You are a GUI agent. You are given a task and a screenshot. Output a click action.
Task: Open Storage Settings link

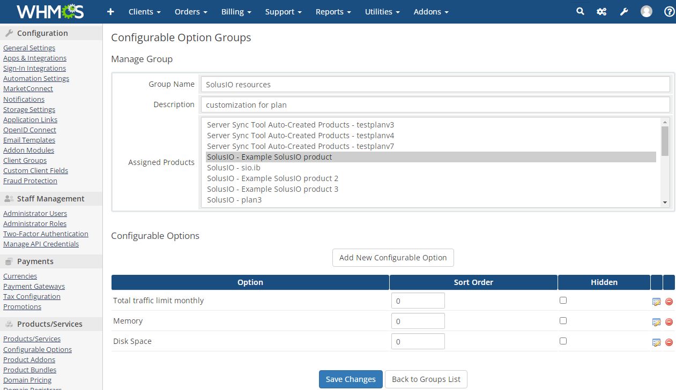[x=29, y=109]
